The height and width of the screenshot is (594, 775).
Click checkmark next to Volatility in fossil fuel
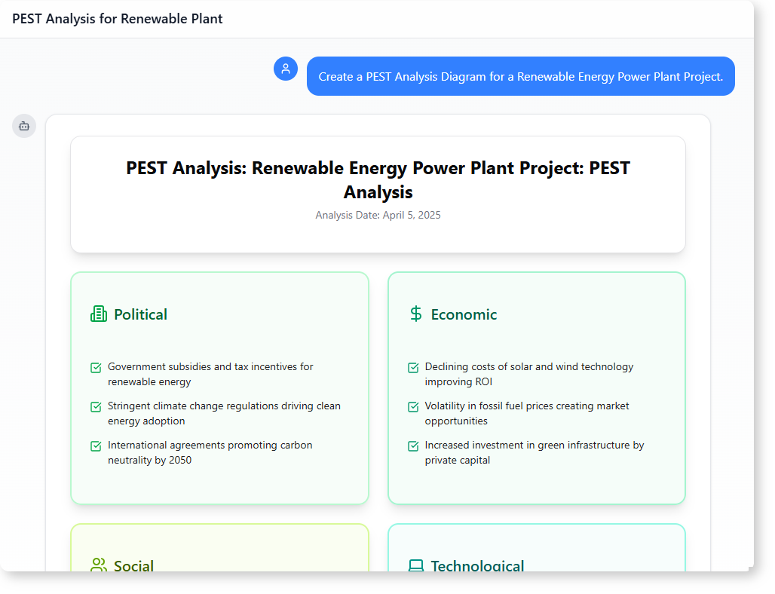[413, 407]
